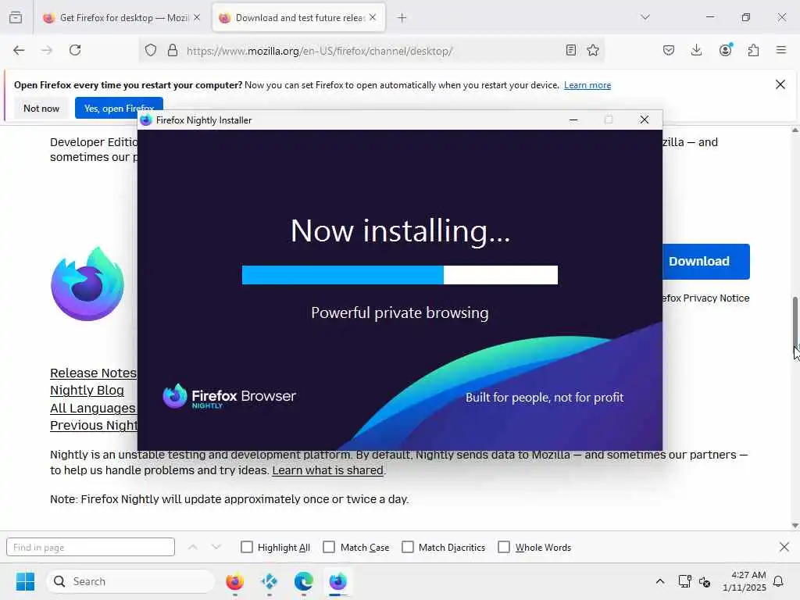Screen dimensions: 800x600
Task: Open the Firefox account icon
Action: 725,50
